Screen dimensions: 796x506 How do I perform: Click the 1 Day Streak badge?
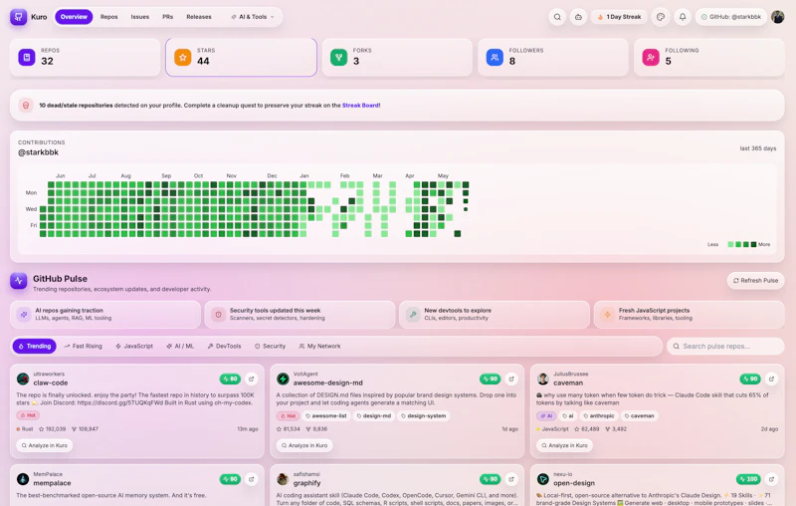pyautogui.click(x=619, y=17)
